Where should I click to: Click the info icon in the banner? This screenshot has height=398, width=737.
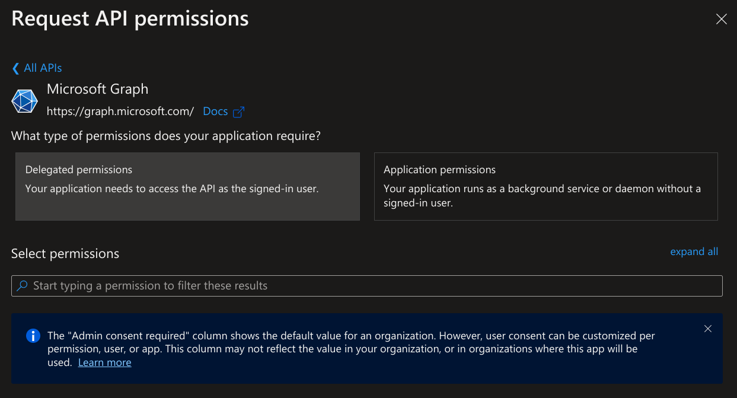(33, 336)
